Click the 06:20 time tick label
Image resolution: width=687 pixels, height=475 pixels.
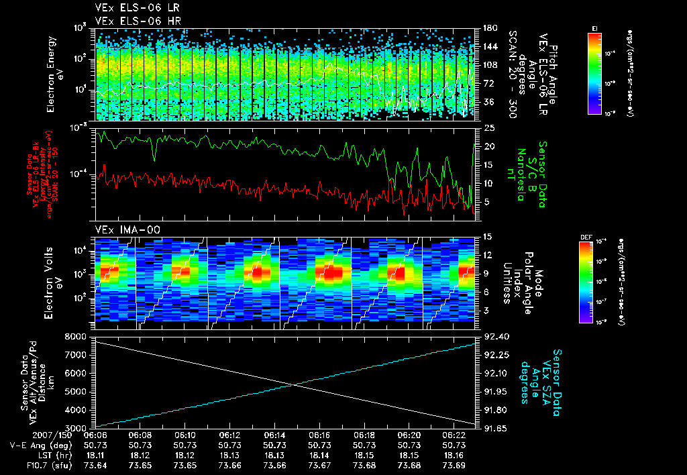pos(409,435)
